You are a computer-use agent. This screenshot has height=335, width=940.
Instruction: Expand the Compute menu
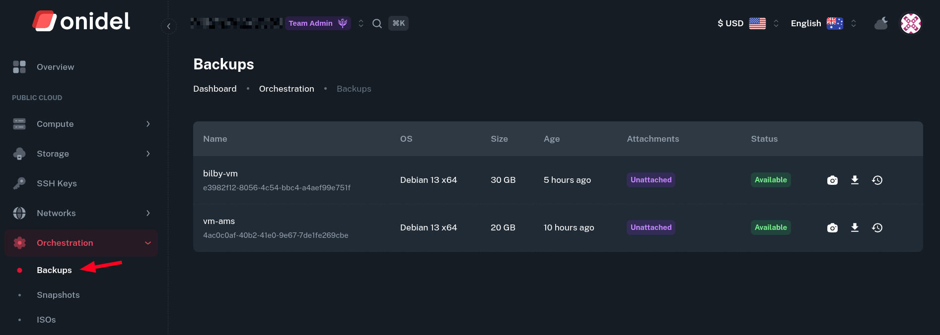(81, 124)
